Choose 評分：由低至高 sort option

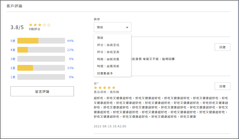(108, 52)
